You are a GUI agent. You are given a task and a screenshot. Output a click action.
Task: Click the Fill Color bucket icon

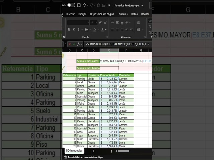(x=95, y=30)
